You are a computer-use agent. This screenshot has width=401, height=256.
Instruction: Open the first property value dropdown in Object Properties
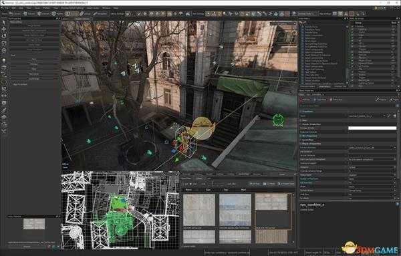click(372, 148)
